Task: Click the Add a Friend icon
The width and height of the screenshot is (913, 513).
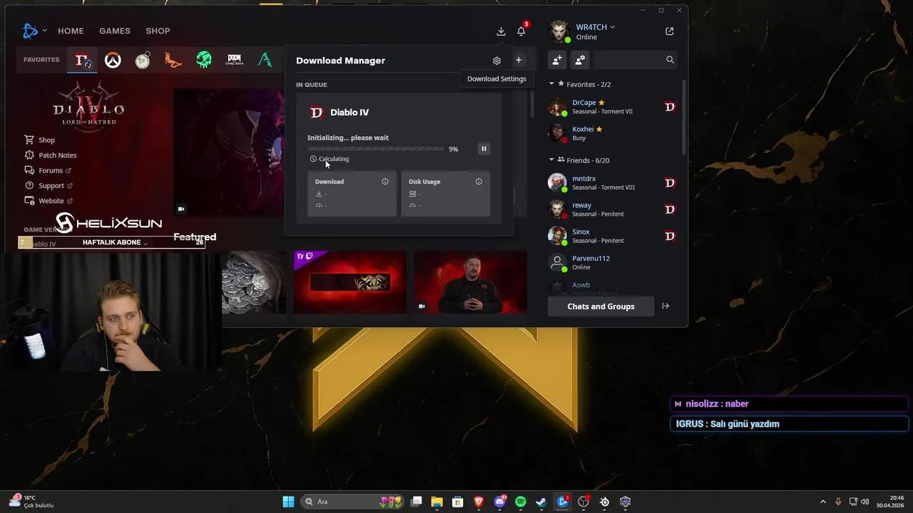Action: 558,60
